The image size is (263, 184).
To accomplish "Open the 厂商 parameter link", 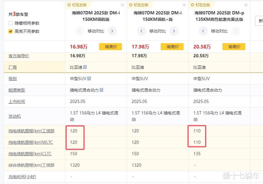I will 12,67.
